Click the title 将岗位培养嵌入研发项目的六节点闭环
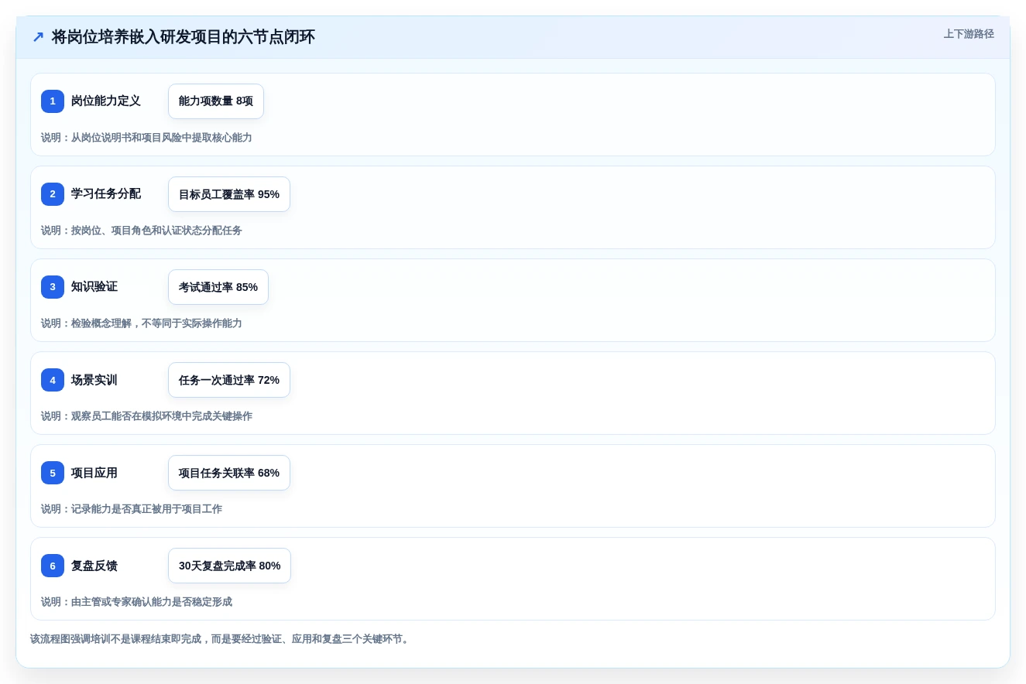Image resolution: width=1026 pixels, height=684 pixels. pyautogui.click(x=184, y=37)
